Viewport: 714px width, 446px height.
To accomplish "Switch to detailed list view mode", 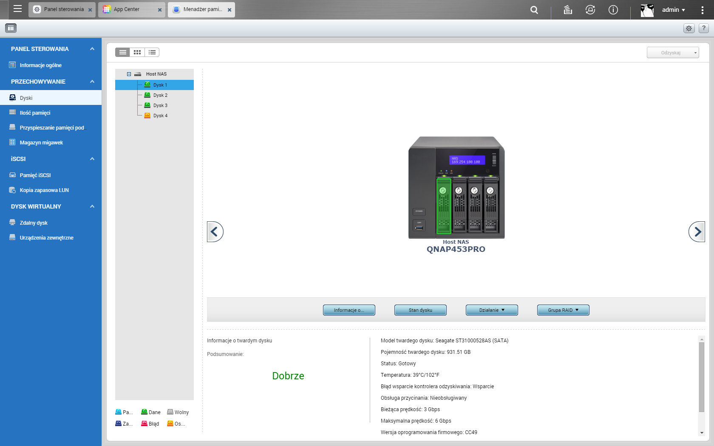I will [x=152, y=52].
